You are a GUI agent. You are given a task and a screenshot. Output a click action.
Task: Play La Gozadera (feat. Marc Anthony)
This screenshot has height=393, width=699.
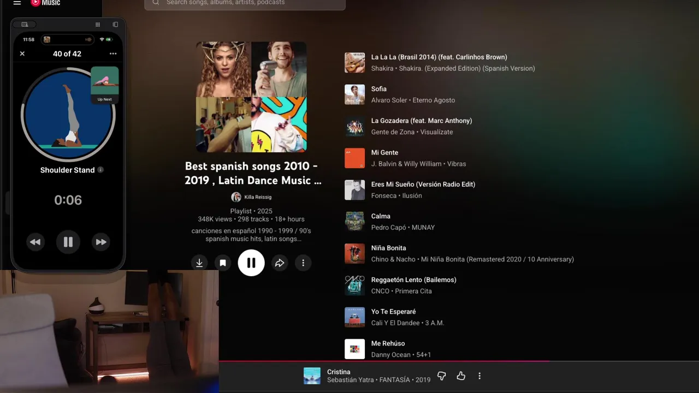(422, 121)
